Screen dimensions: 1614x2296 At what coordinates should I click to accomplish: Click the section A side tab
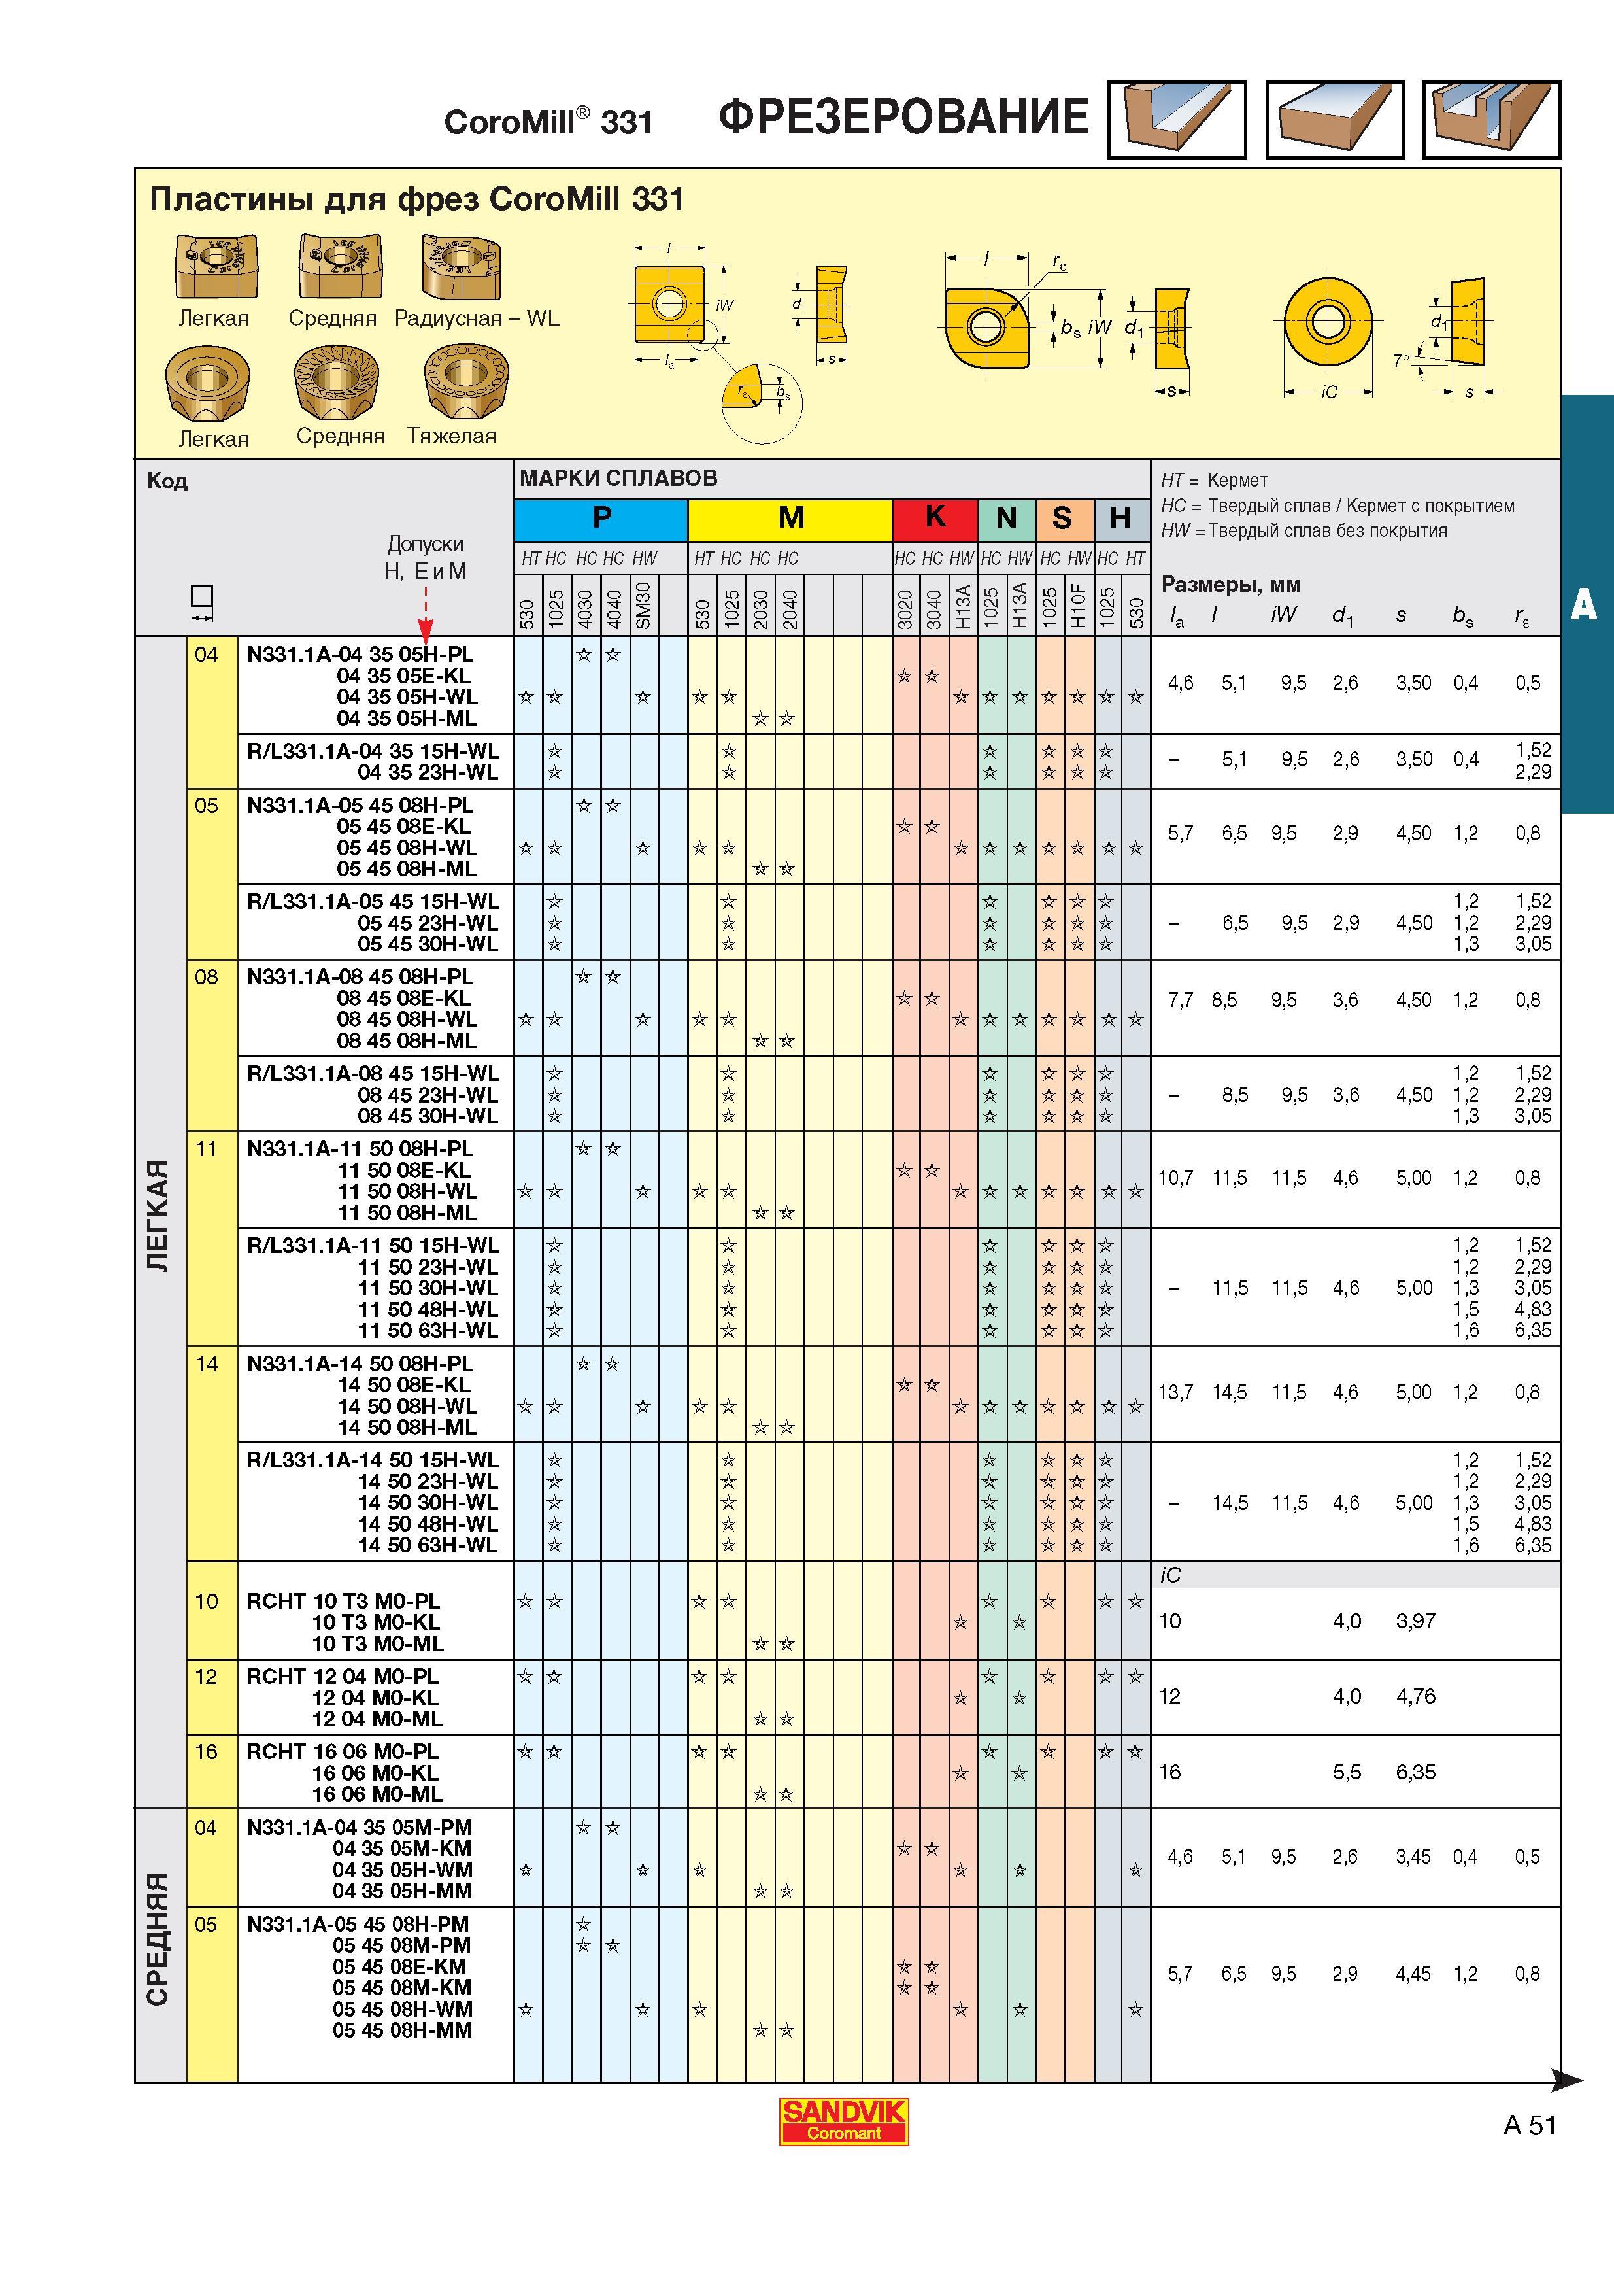[x=1587, y=604]
